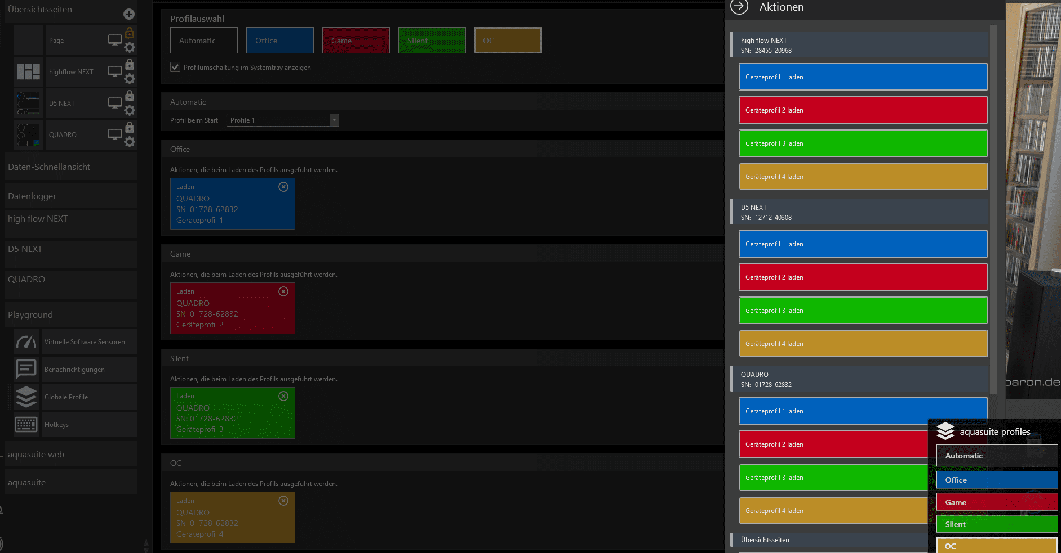The image size is (1061, 553).
Task: Expand Datenlogger section
Action: pos(71,196)
